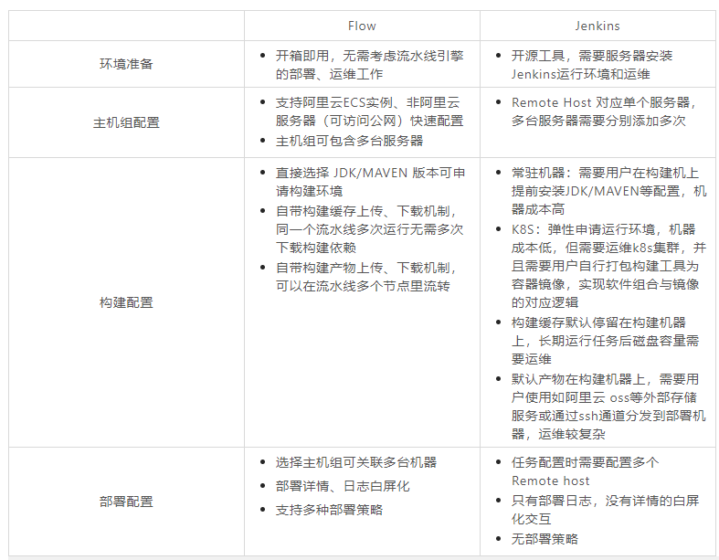Click the bullet starting '只有部署日志，没有详情'
Screen dimensions: 719x560
(x=605, y=510)
